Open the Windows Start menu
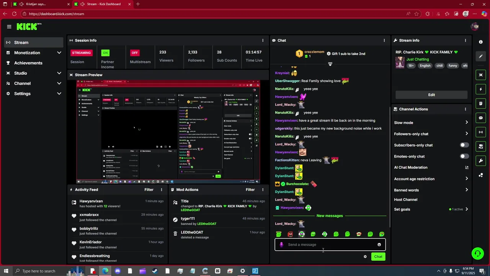Viewport: 490px width, 276px height. pos(6,271)
